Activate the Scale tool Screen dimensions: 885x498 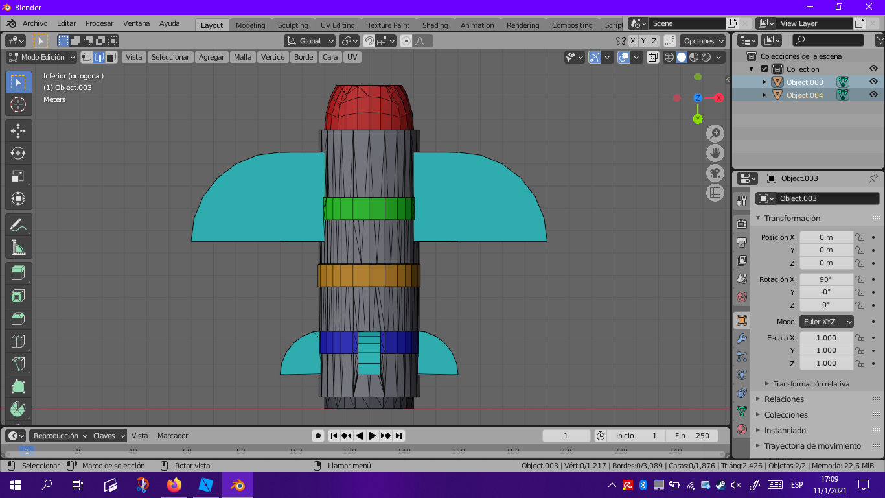(x=18, y=176)
